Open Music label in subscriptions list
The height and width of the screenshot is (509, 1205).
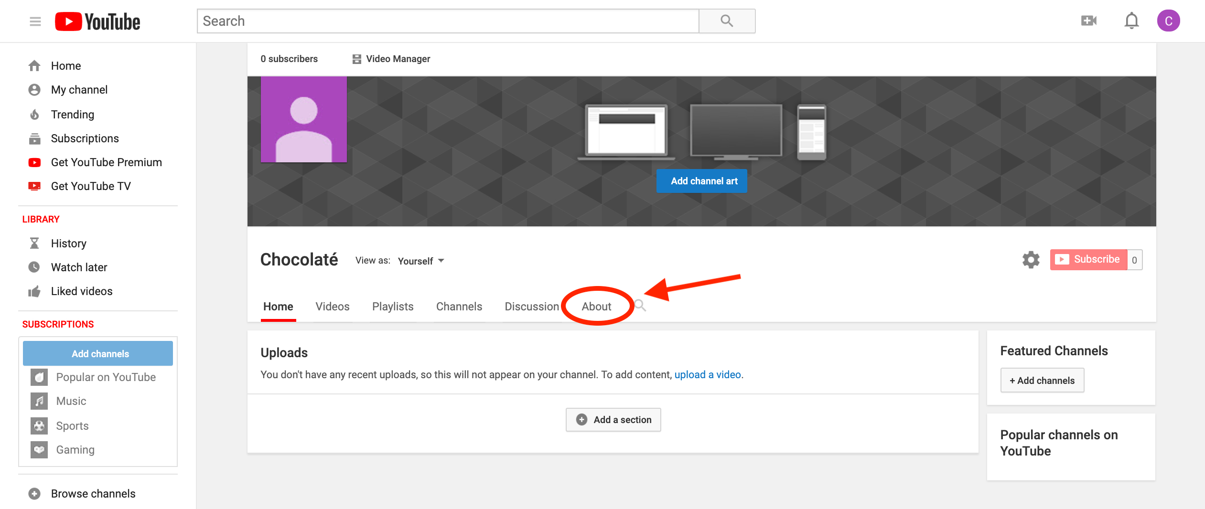click(x=71, y=401)
